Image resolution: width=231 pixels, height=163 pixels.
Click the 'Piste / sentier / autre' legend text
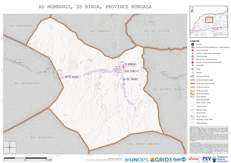click(x=203, y=103)
